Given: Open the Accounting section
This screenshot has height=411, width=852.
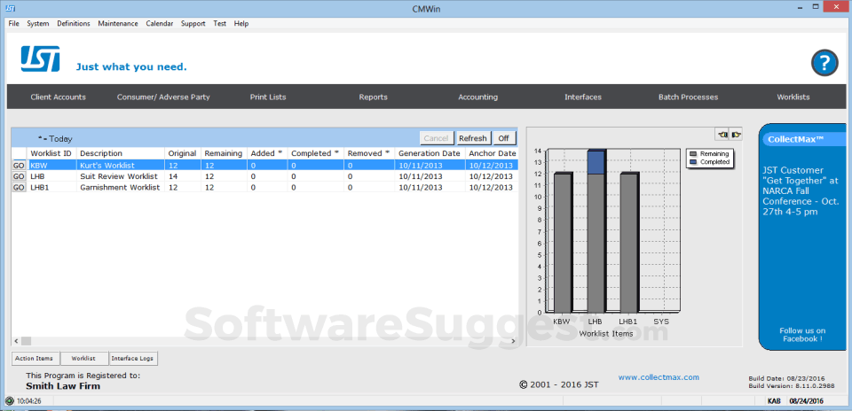Looking at the screenshot, I should click(478, 97).
